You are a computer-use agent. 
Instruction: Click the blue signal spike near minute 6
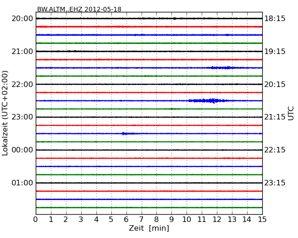pyautogui.click(x=128, y=134)
